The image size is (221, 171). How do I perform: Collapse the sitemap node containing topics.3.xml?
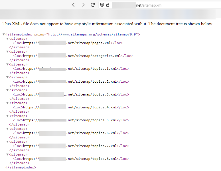tap(7, 90)
